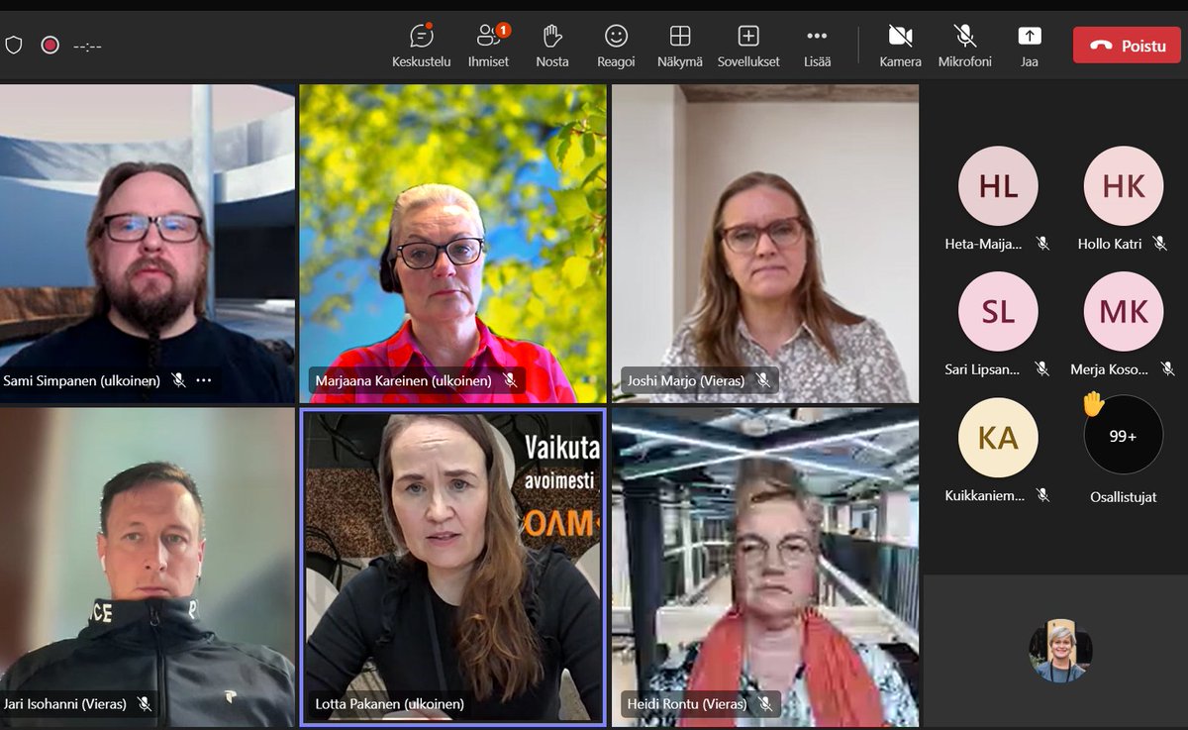Screen dimensions: 1188x730
Task: Select Sami Simpanen video tile
Action: tap(148, 243)
